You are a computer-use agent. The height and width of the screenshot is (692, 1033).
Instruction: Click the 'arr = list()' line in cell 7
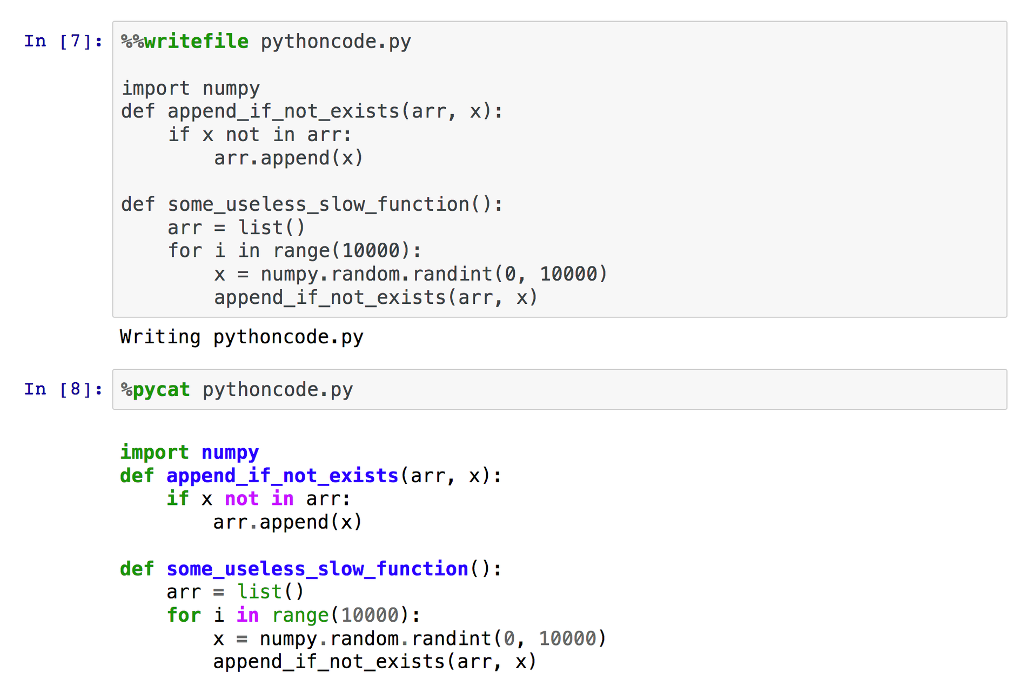(x=236, y=228)
